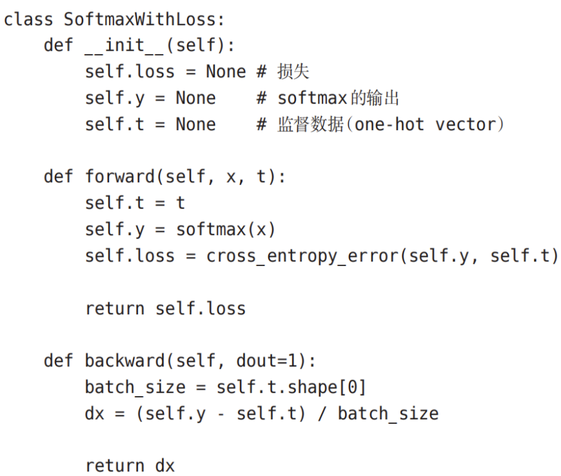Click the softmax(x) function call

226,229
